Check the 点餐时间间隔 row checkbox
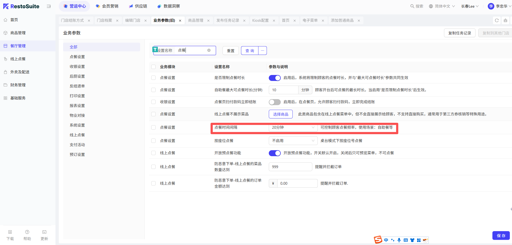The image size is (512, 245). click(153, 127)
